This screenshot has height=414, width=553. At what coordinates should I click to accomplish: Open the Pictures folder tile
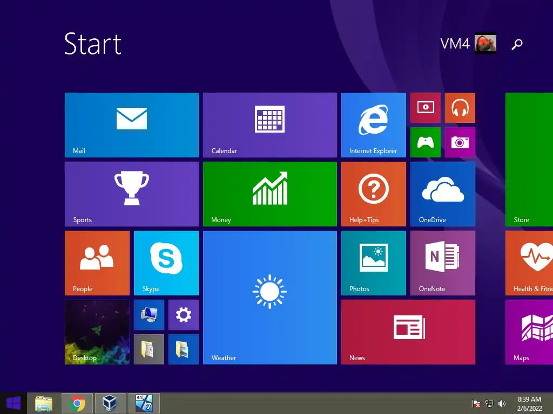[184, 349]
